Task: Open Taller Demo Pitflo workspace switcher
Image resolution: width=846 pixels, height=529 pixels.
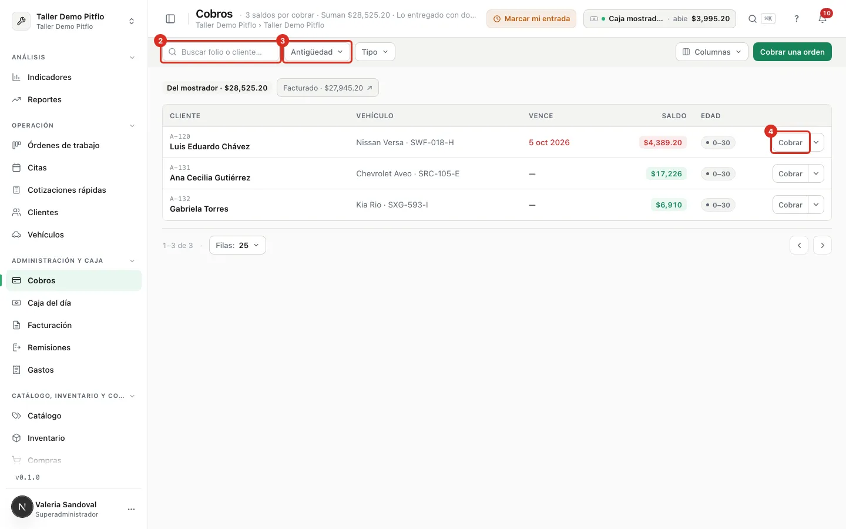Action: tap(73, 21)
